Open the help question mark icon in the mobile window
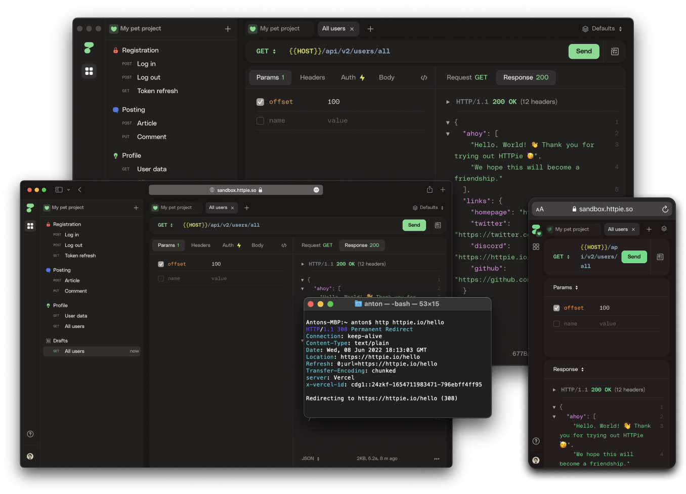The height and width of the screenshot is (494, 686). click(536, 441)
